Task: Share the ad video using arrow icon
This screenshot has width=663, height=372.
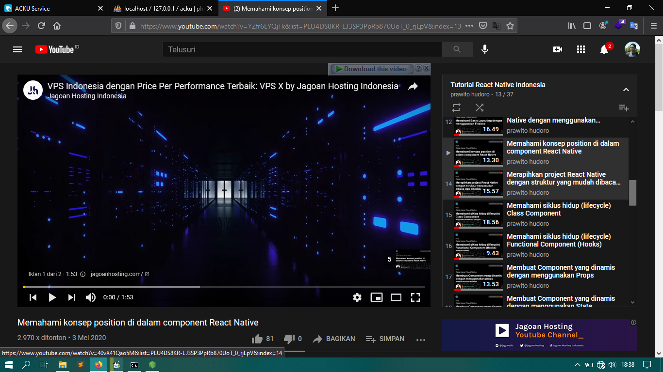Action: point(413,87)
